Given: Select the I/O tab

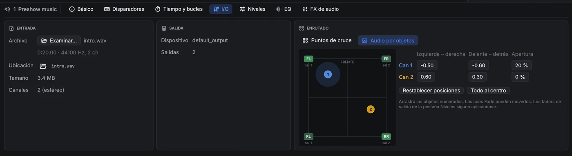Looking at the screenshot, I should (x=221, y=9).
